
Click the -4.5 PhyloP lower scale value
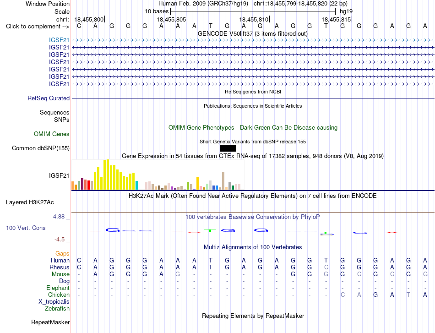[60, 239]
